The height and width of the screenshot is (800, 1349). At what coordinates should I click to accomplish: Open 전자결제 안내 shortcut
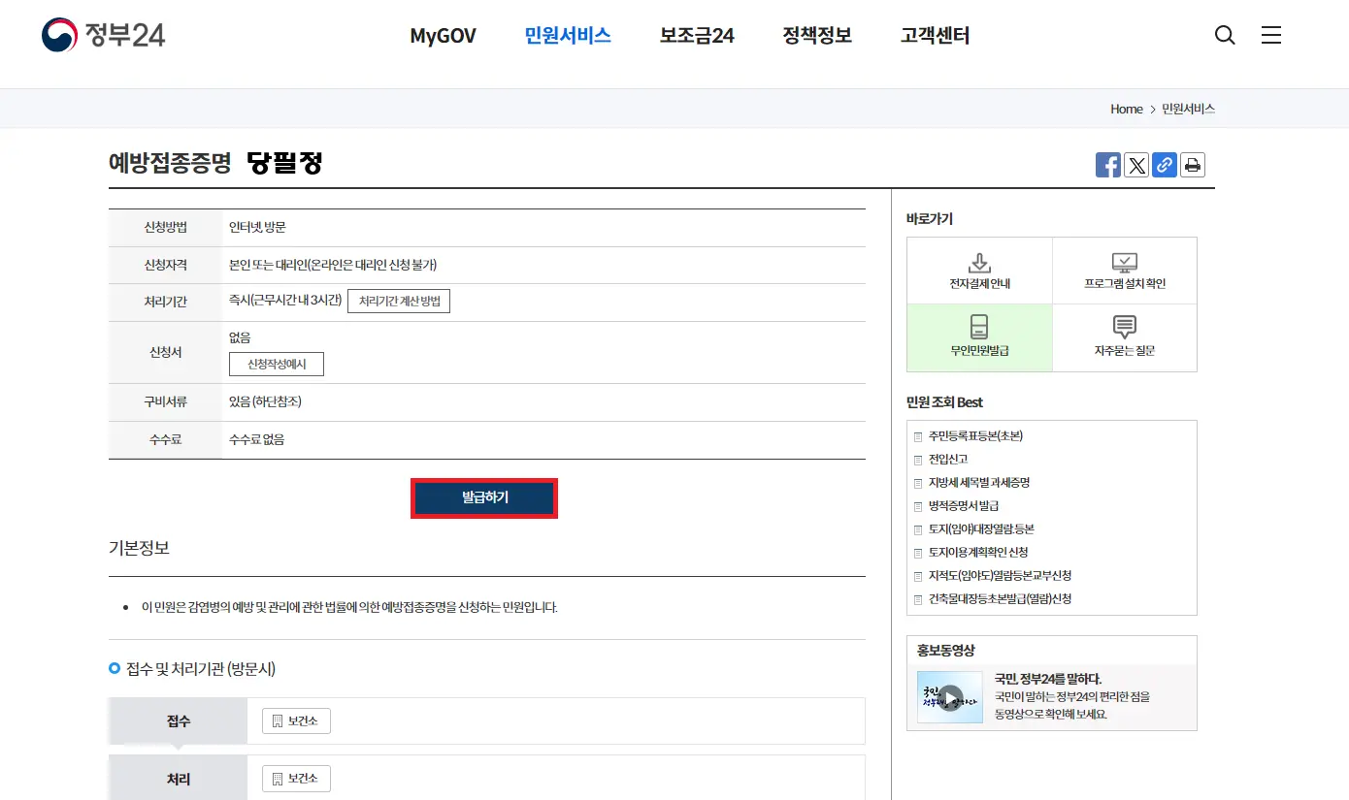[x=978, y=270]
